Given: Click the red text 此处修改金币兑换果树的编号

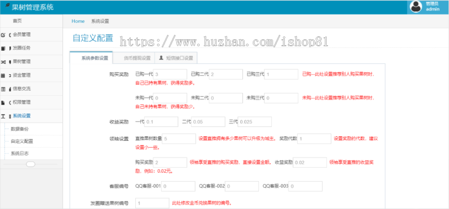Looking at the screenshot, I should pos(202,204).
